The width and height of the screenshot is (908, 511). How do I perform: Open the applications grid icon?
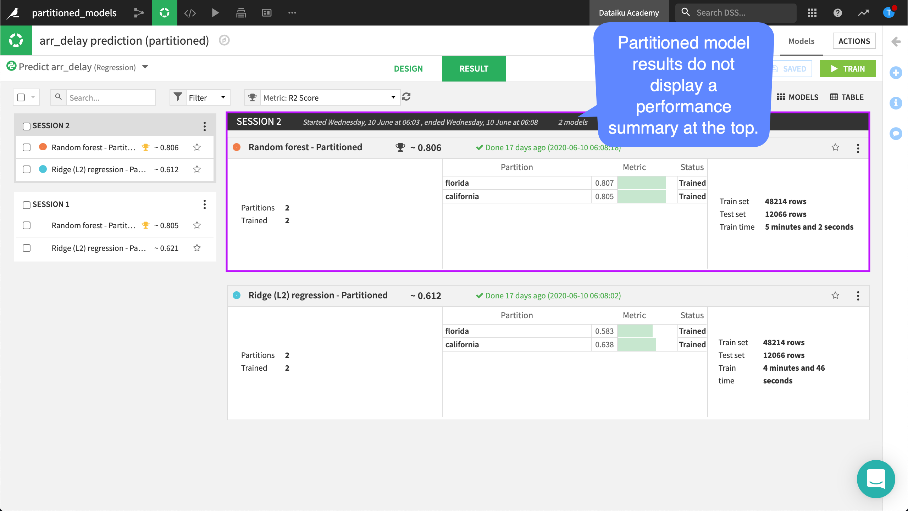[812, 13]
